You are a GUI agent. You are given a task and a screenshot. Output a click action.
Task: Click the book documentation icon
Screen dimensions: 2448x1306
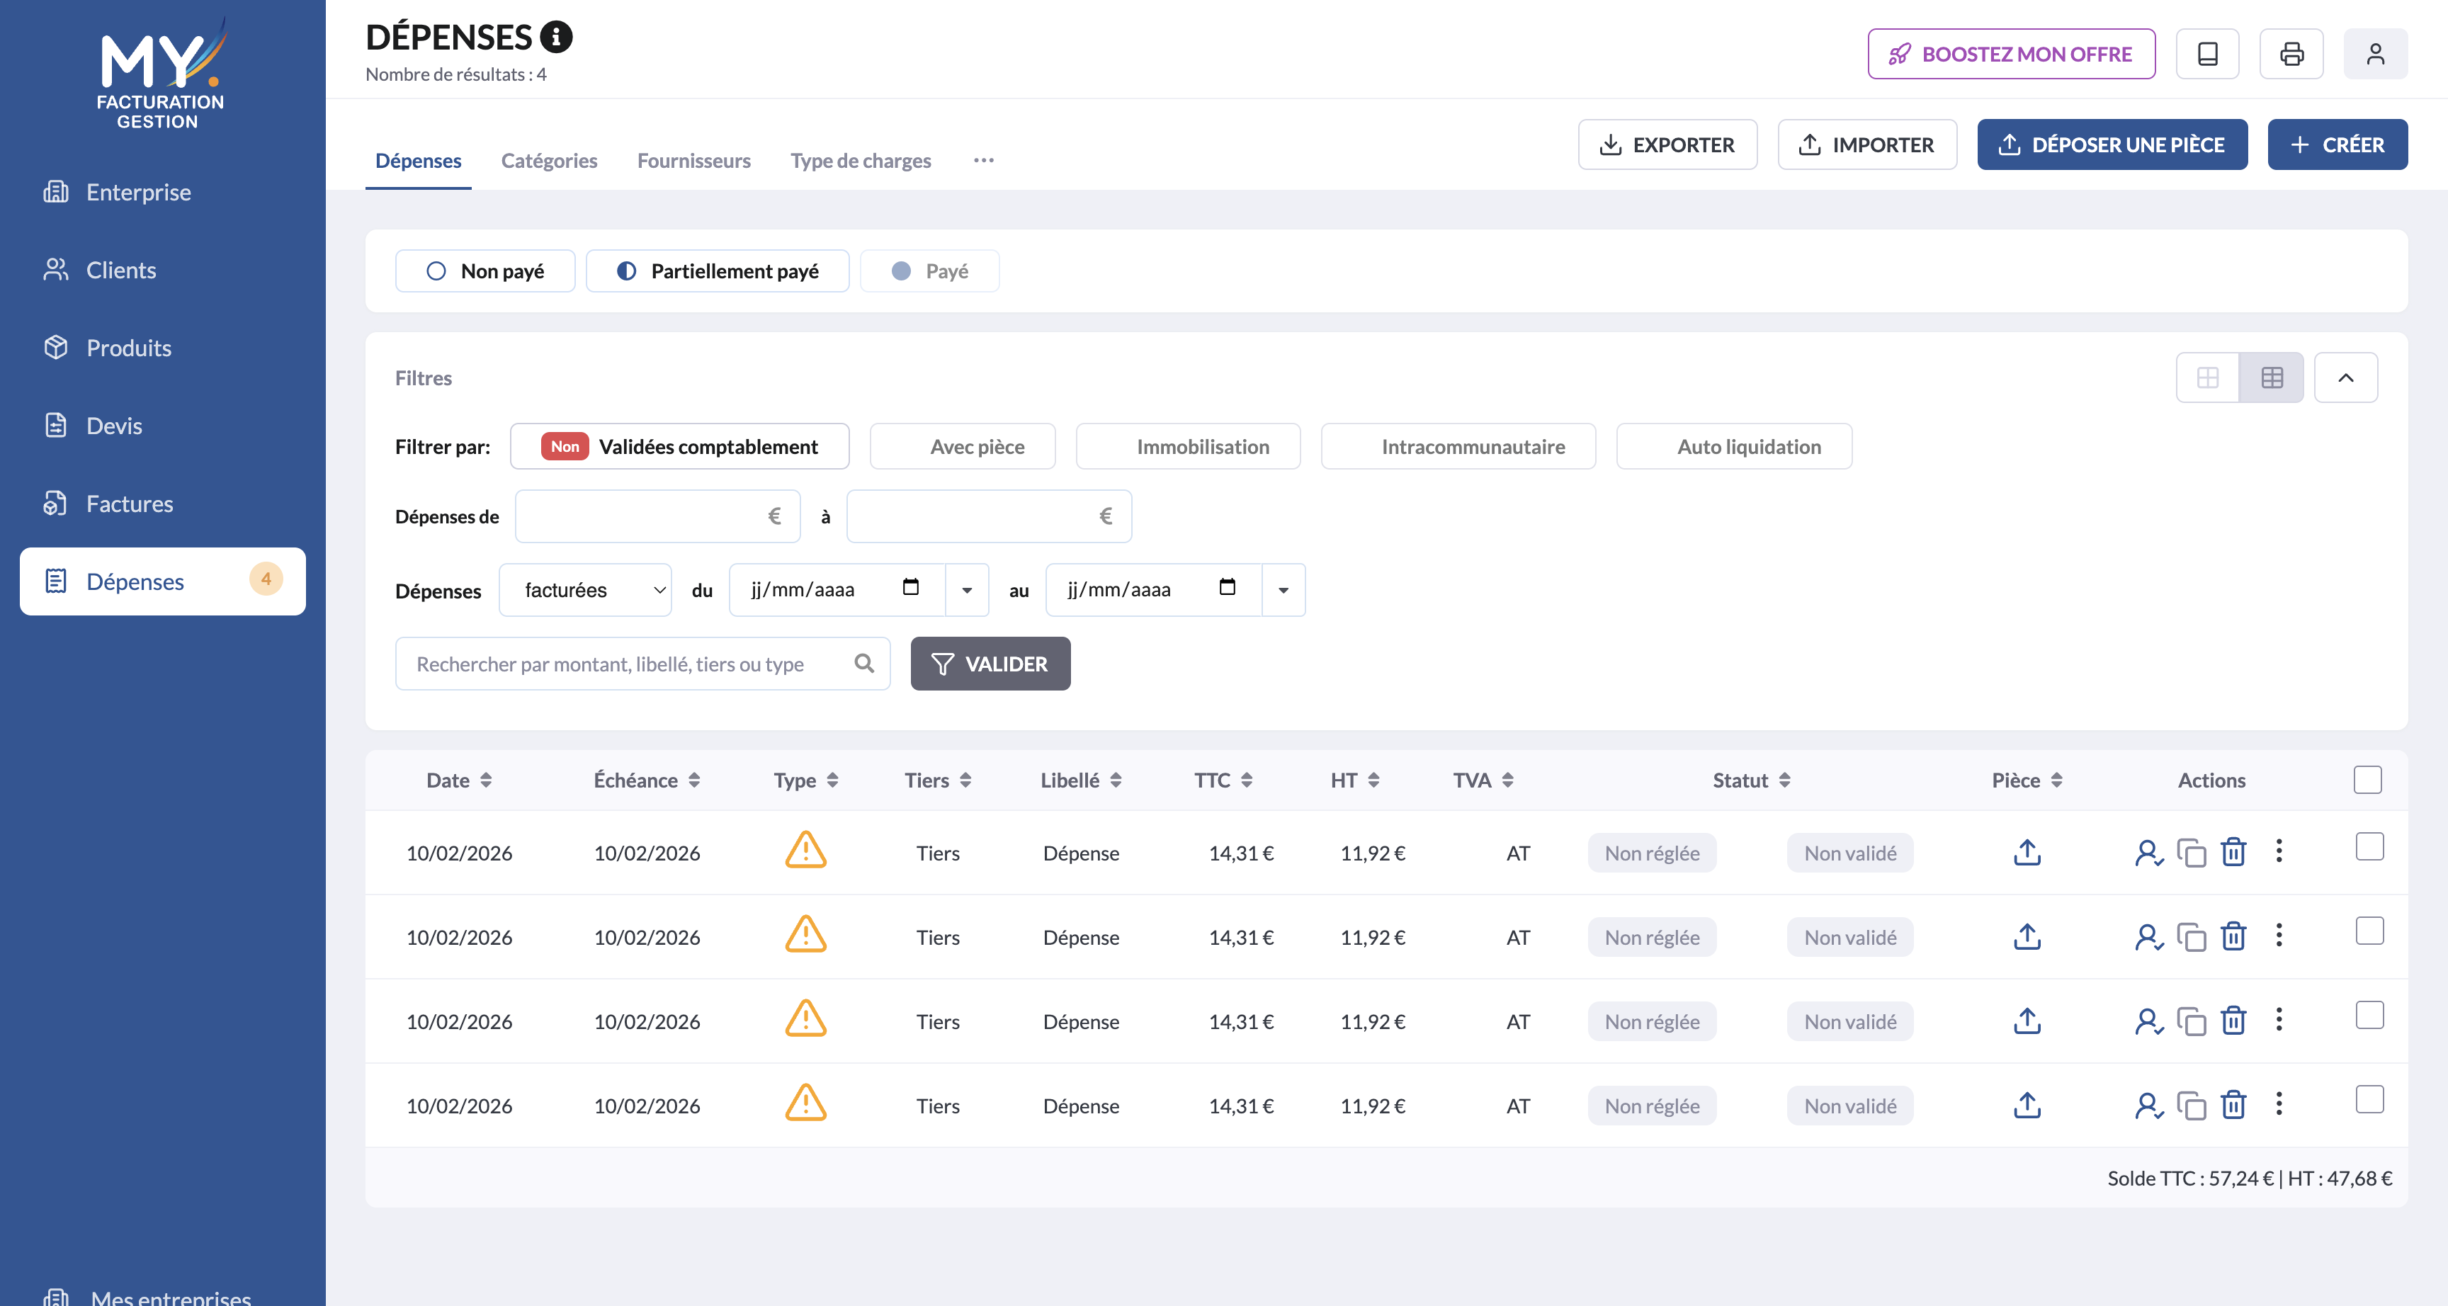click(x=2208, y=54)
